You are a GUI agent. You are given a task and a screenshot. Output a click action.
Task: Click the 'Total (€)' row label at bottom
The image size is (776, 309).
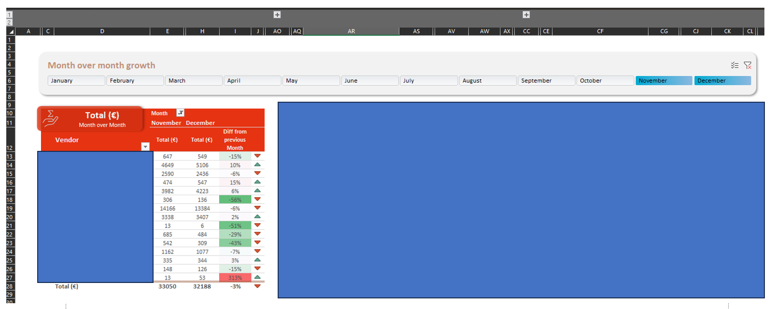pyautogui.click(x=67, y=286)
